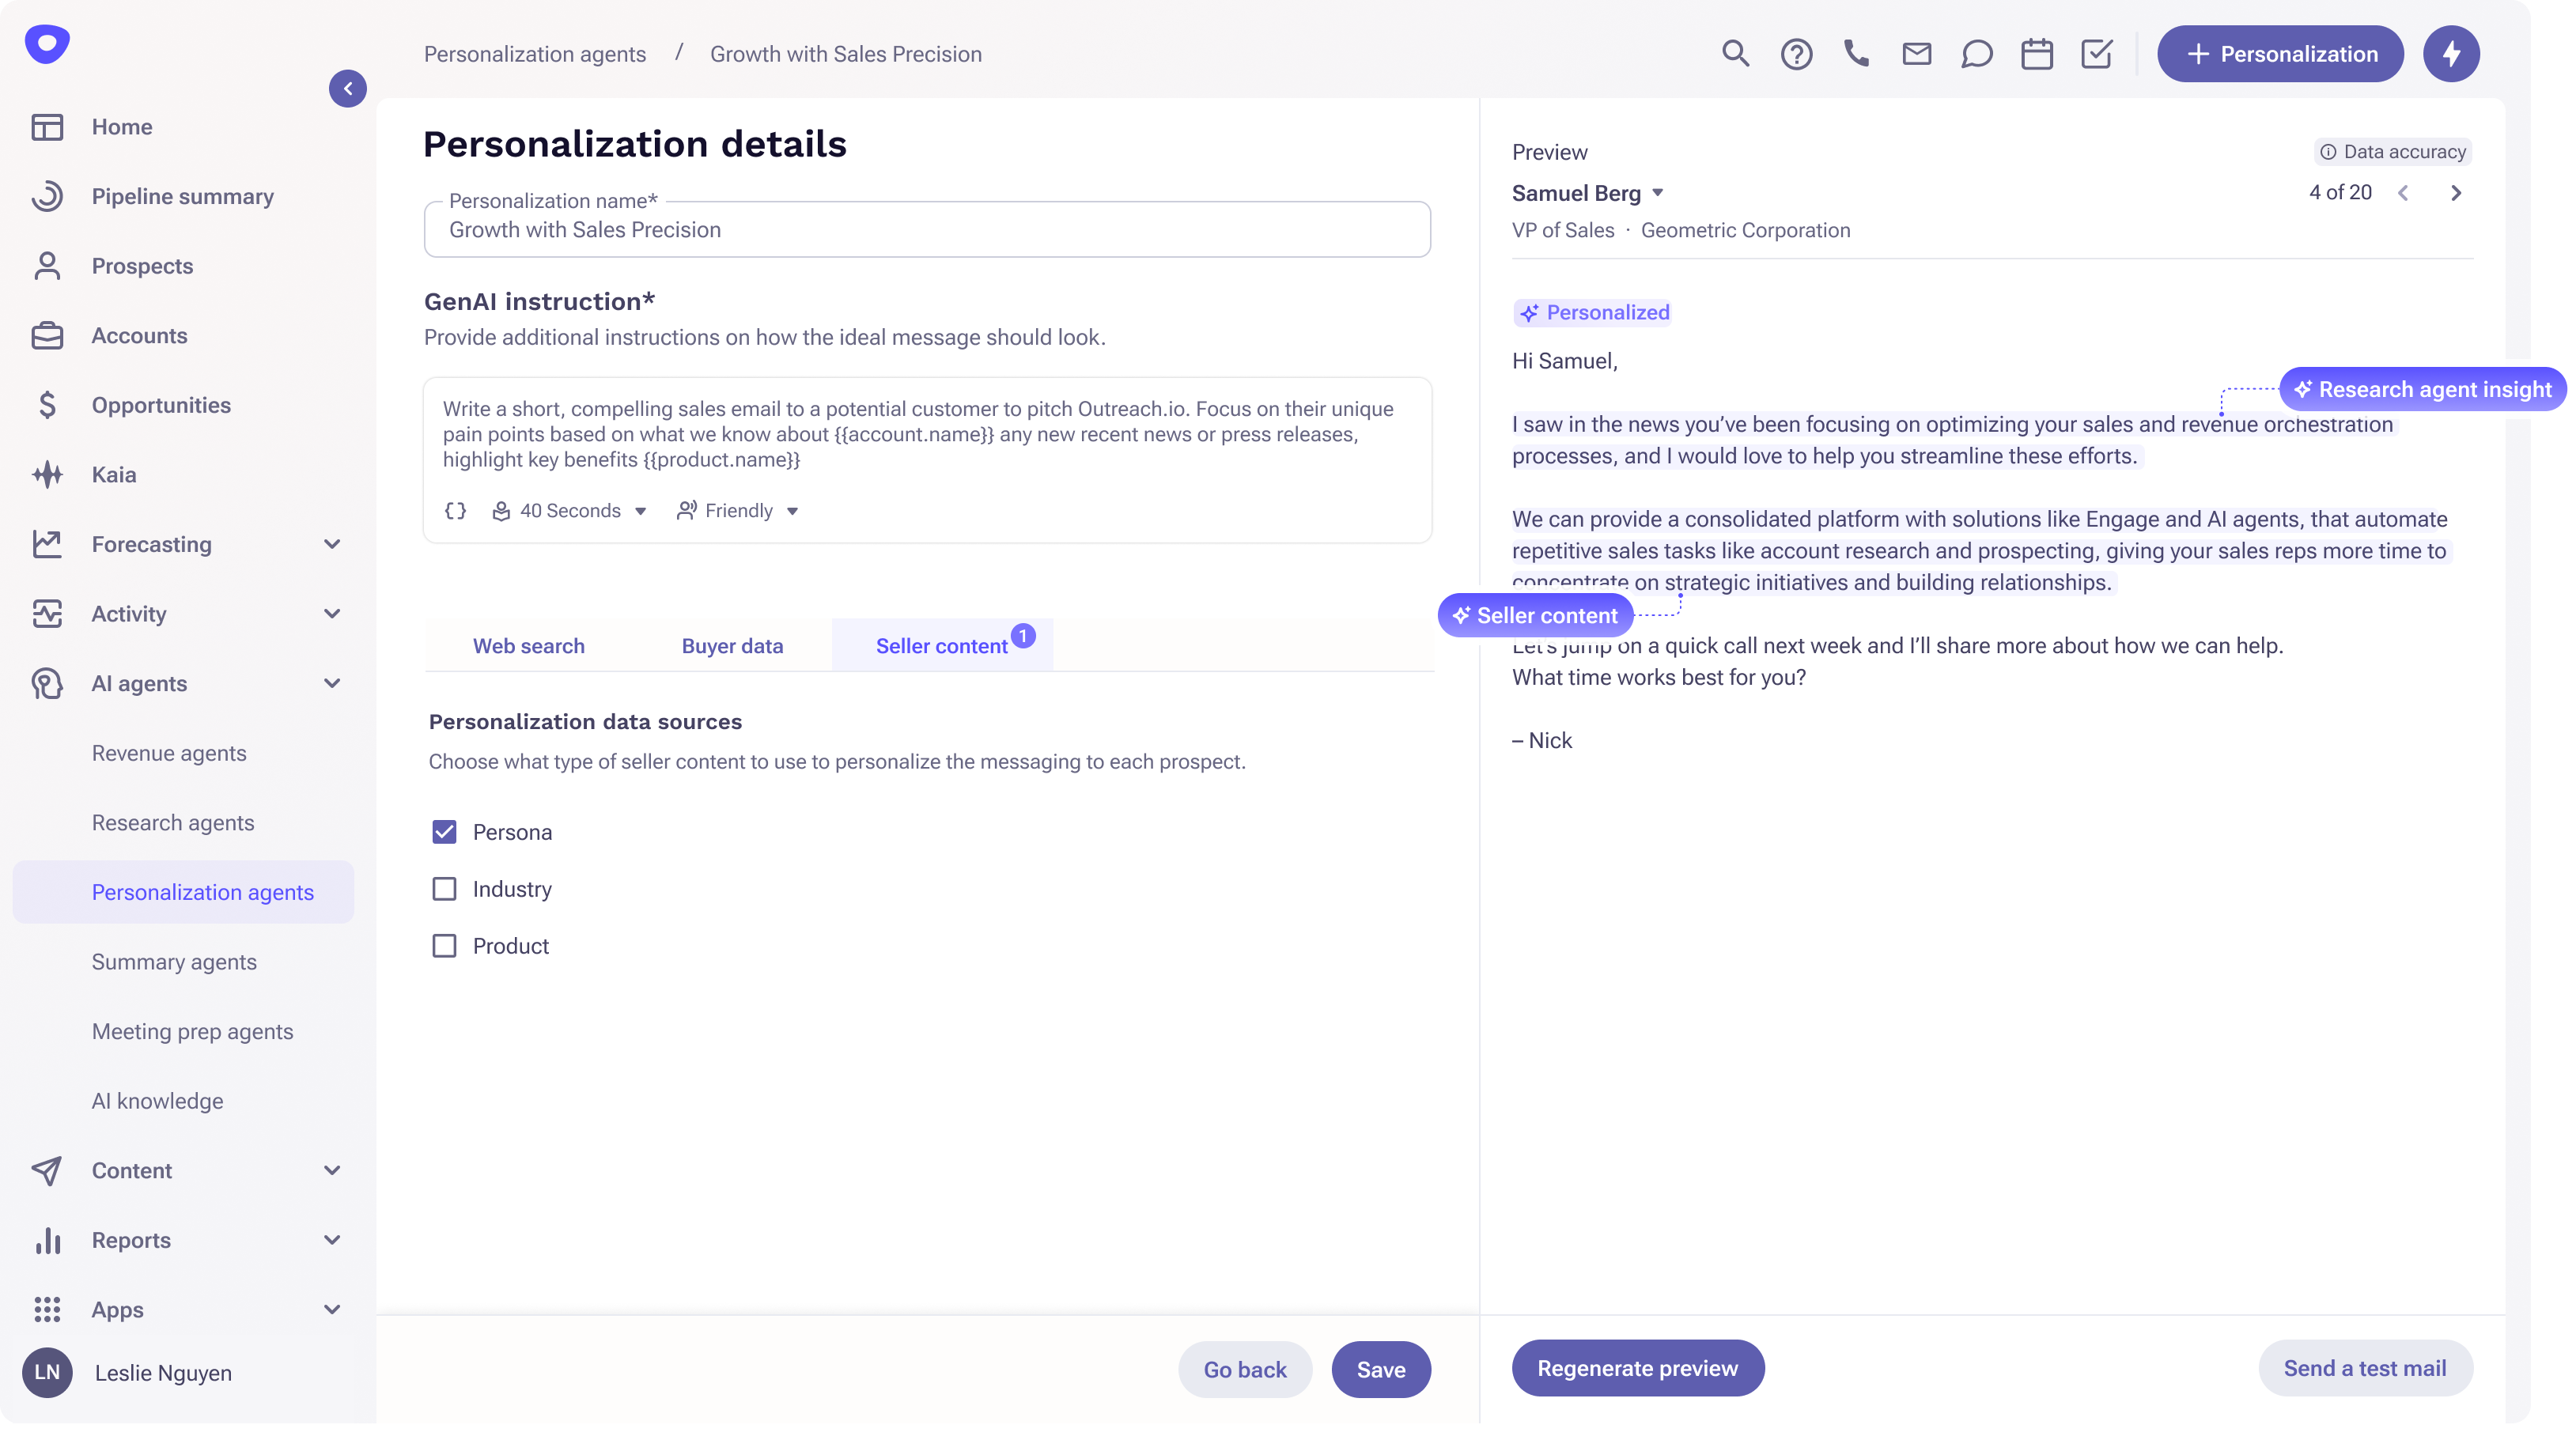Open the help question mark icon
The height and width of the screenshot is (1455, 2576).
(1796, 54)
